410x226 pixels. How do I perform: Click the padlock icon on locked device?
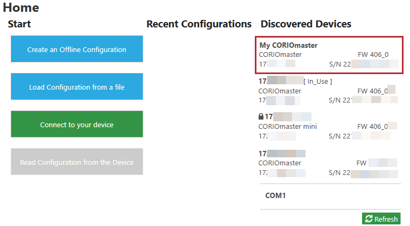(261, 116)
